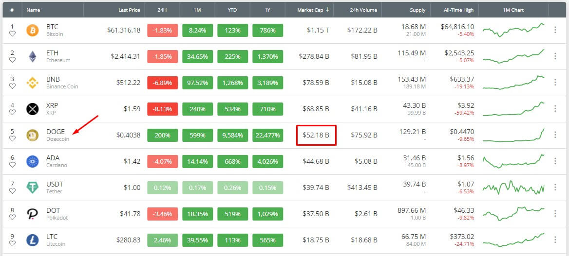Viewport: 569px width, 256px height.
Task: Click the Binance Coin logo
Action: (33, 83)
